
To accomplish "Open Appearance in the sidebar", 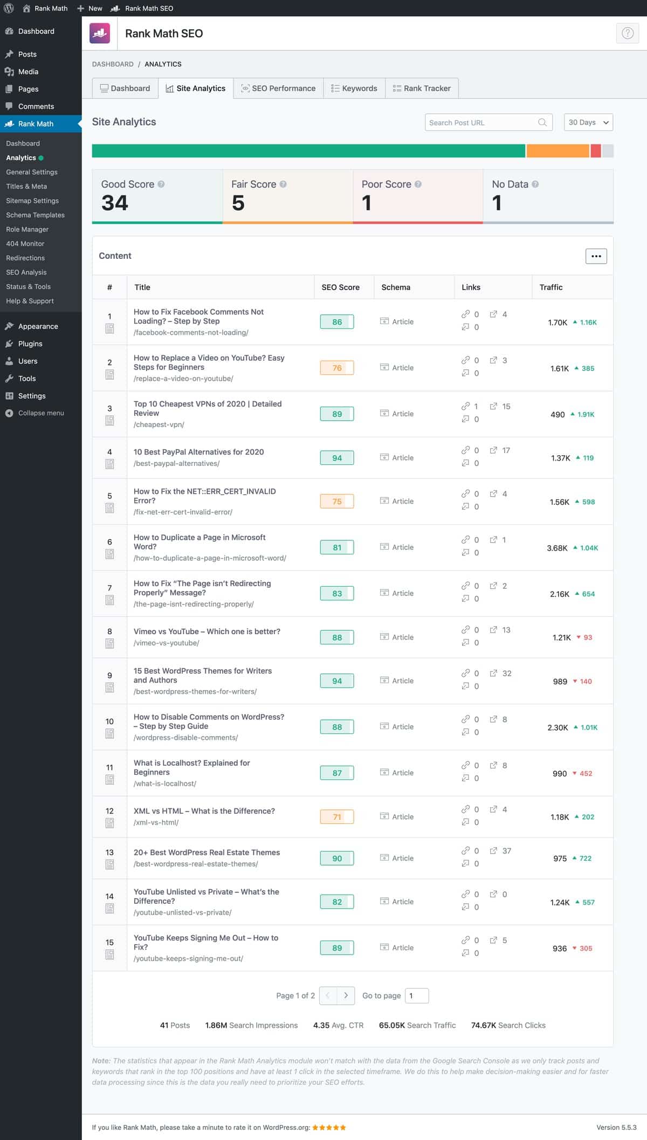I will coord(38,326).
